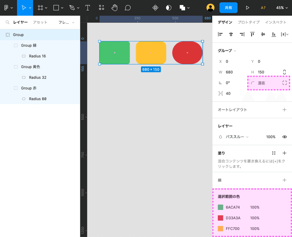Click the tidy up distribute icon

(x=283, y=34)
